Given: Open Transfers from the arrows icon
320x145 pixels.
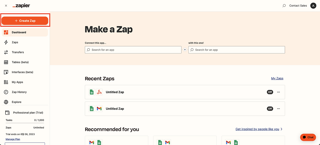Looking at the screenshot, I should click(6, 52).
